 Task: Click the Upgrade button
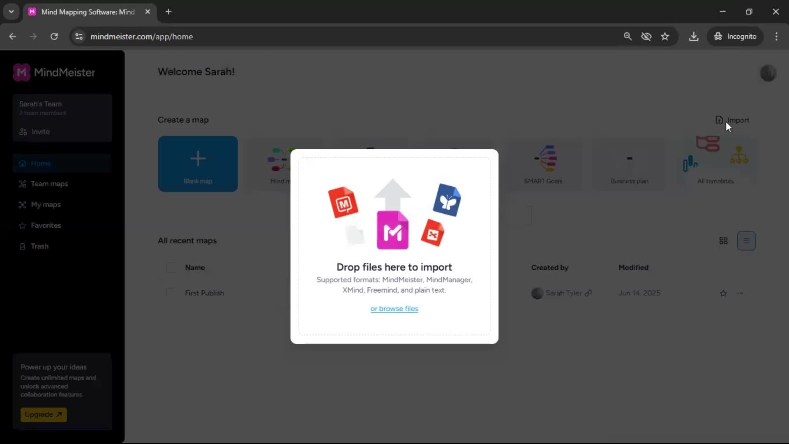[x=44, y=415]
